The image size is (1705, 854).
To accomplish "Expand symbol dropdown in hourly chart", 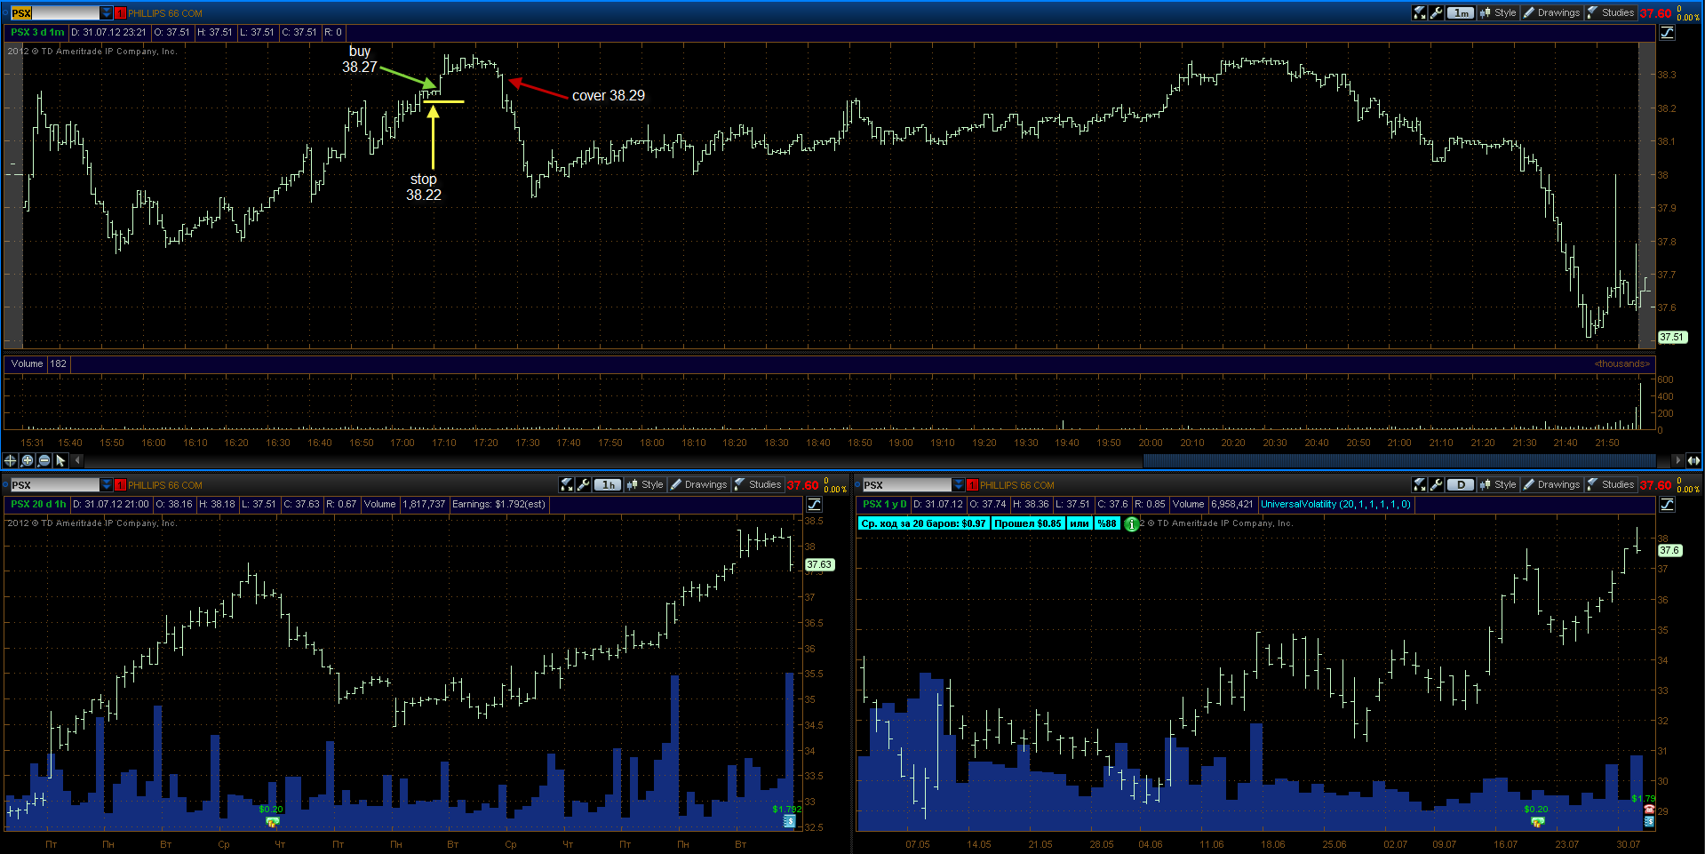I will (x=107, y=485).
